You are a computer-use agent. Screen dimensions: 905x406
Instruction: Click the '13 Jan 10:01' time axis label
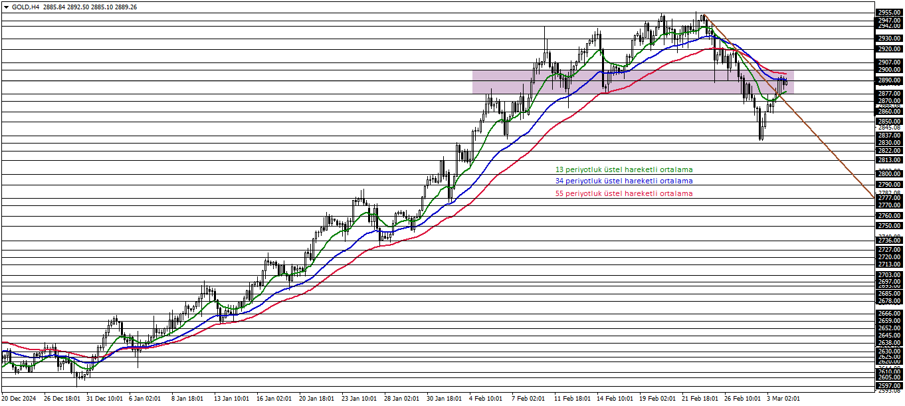click(x=233, y=399)
